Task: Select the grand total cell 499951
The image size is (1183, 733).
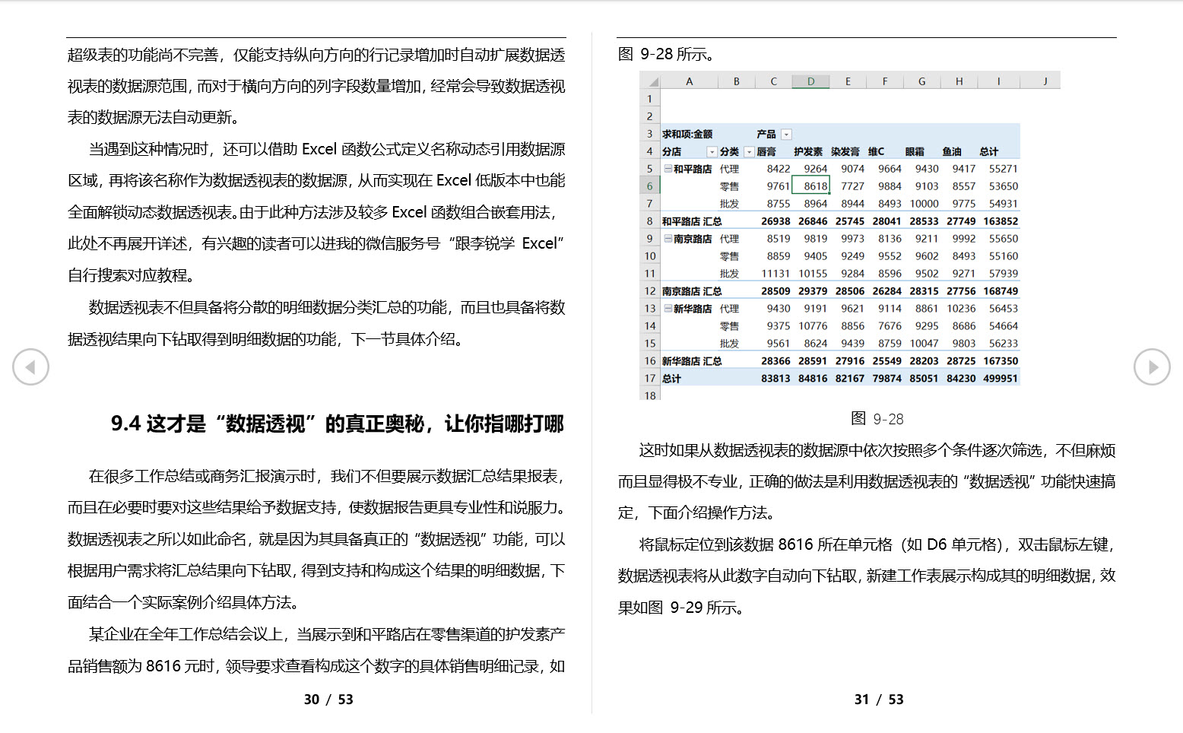Action: coord(1000,379)
